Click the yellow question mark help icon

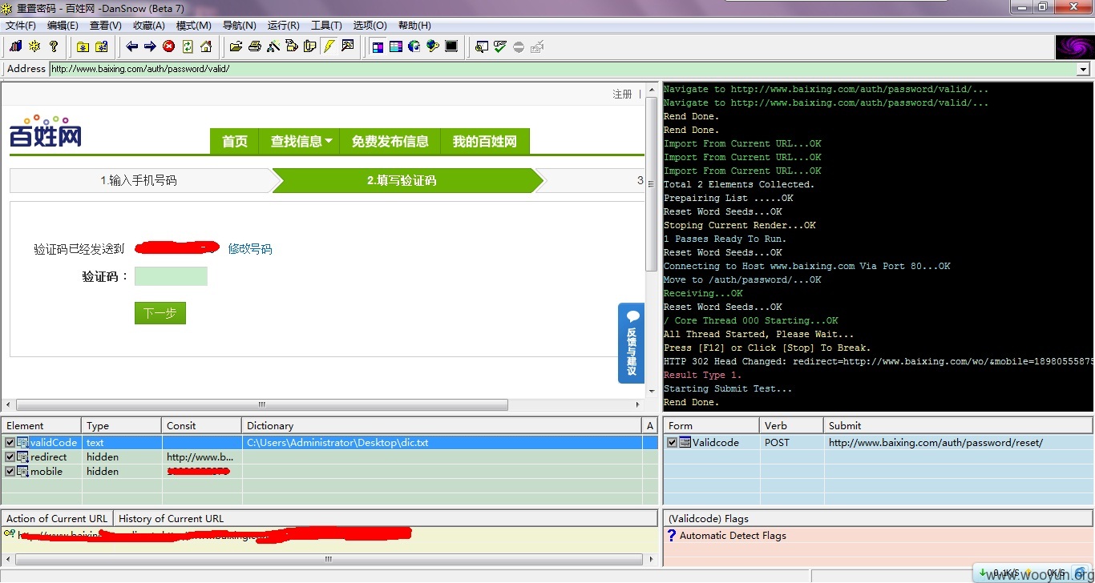(54, 46)
